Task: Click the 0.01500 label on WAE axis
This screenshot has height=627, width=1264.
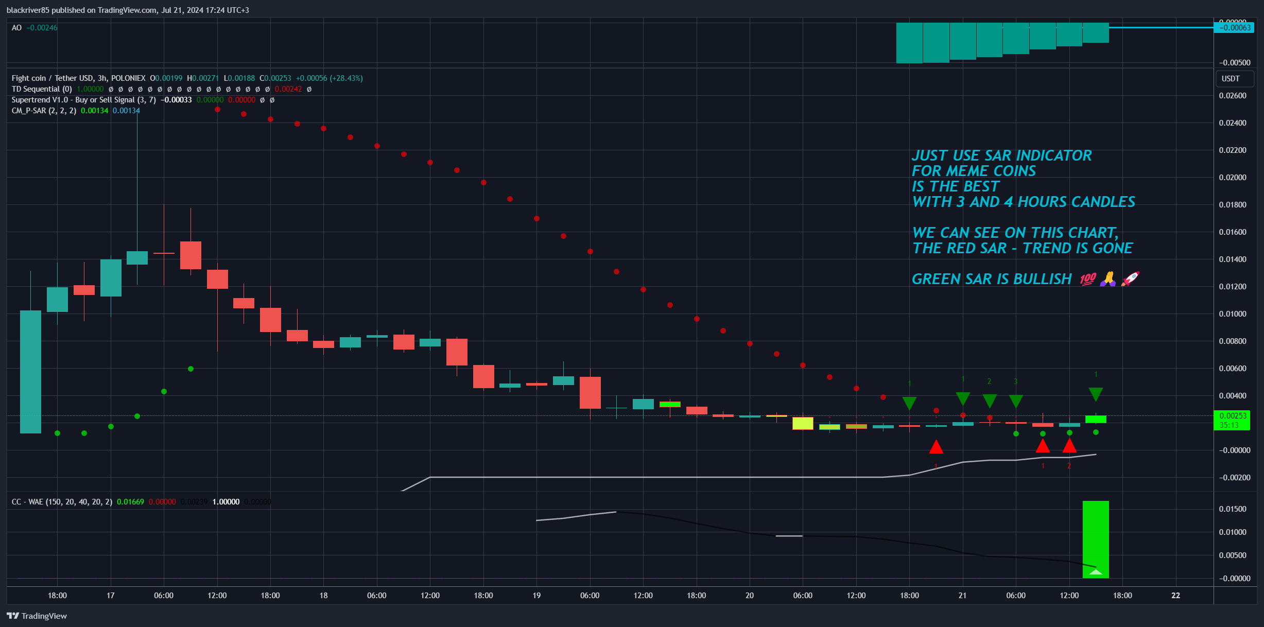Action: tap(1233, 509)
